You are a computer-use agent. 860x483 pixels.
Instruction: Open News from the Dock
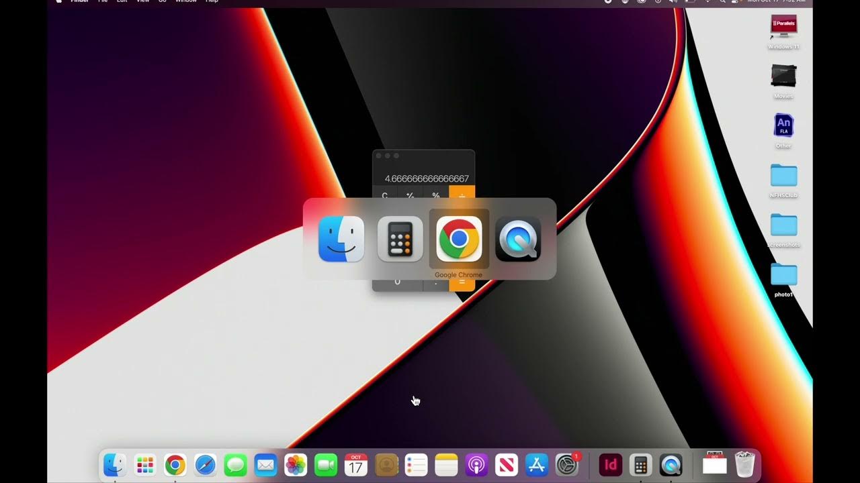pyautogui.click(x=507, y=464)
